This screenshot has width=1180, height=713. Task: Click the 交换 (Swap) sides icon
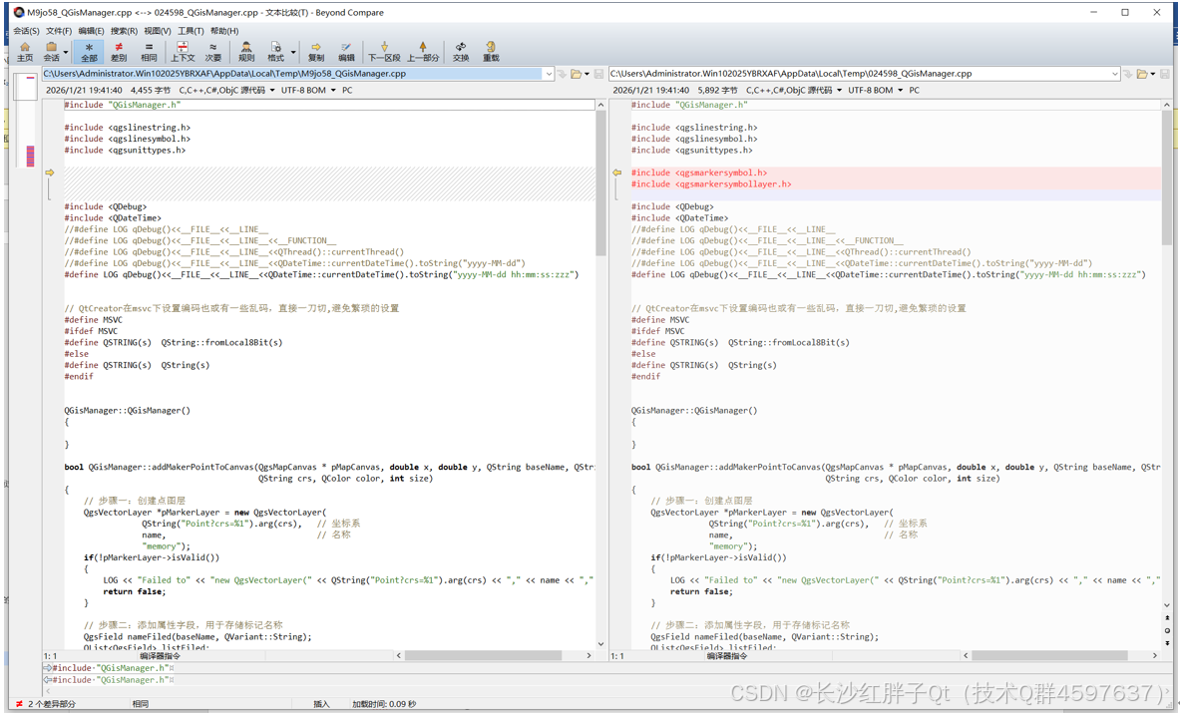pos(460,51)
